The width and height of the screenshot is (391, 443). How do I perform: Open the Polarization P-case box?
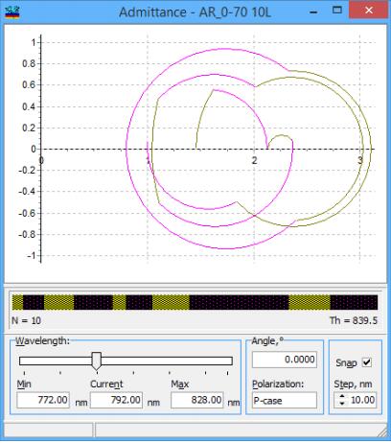point(285,400)
